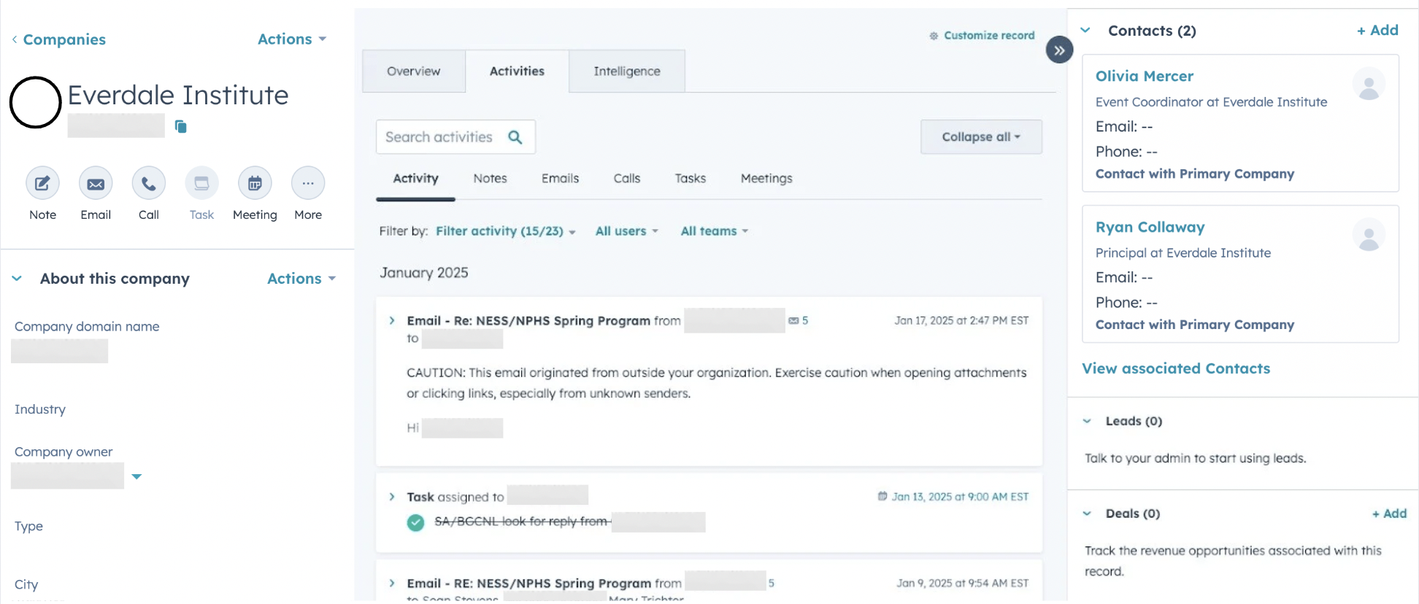Toggle the completed task checkmark
Viewport: 1419px width, 604px height.
point(415,522)
